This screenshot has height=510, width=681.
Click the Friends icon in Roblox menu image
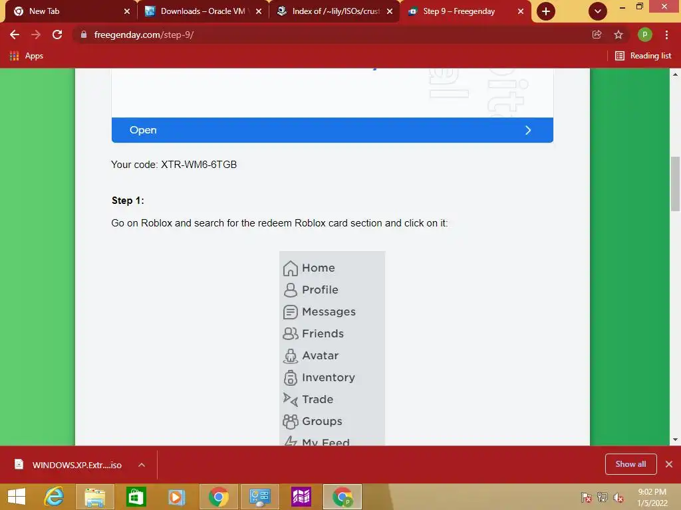[x=290, y=333]
